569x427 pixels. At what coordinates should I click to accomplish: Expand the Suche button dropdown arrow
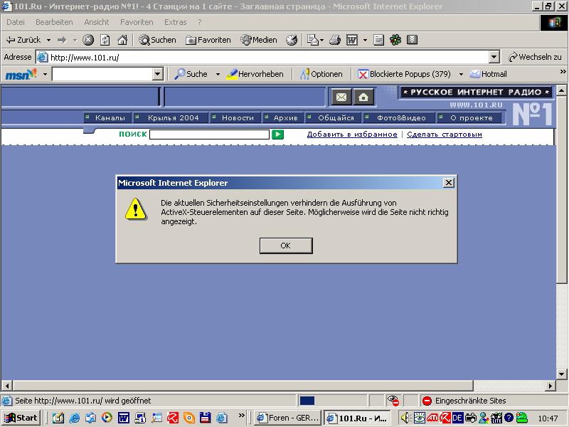pyautogui.click(x=218, y=75)
